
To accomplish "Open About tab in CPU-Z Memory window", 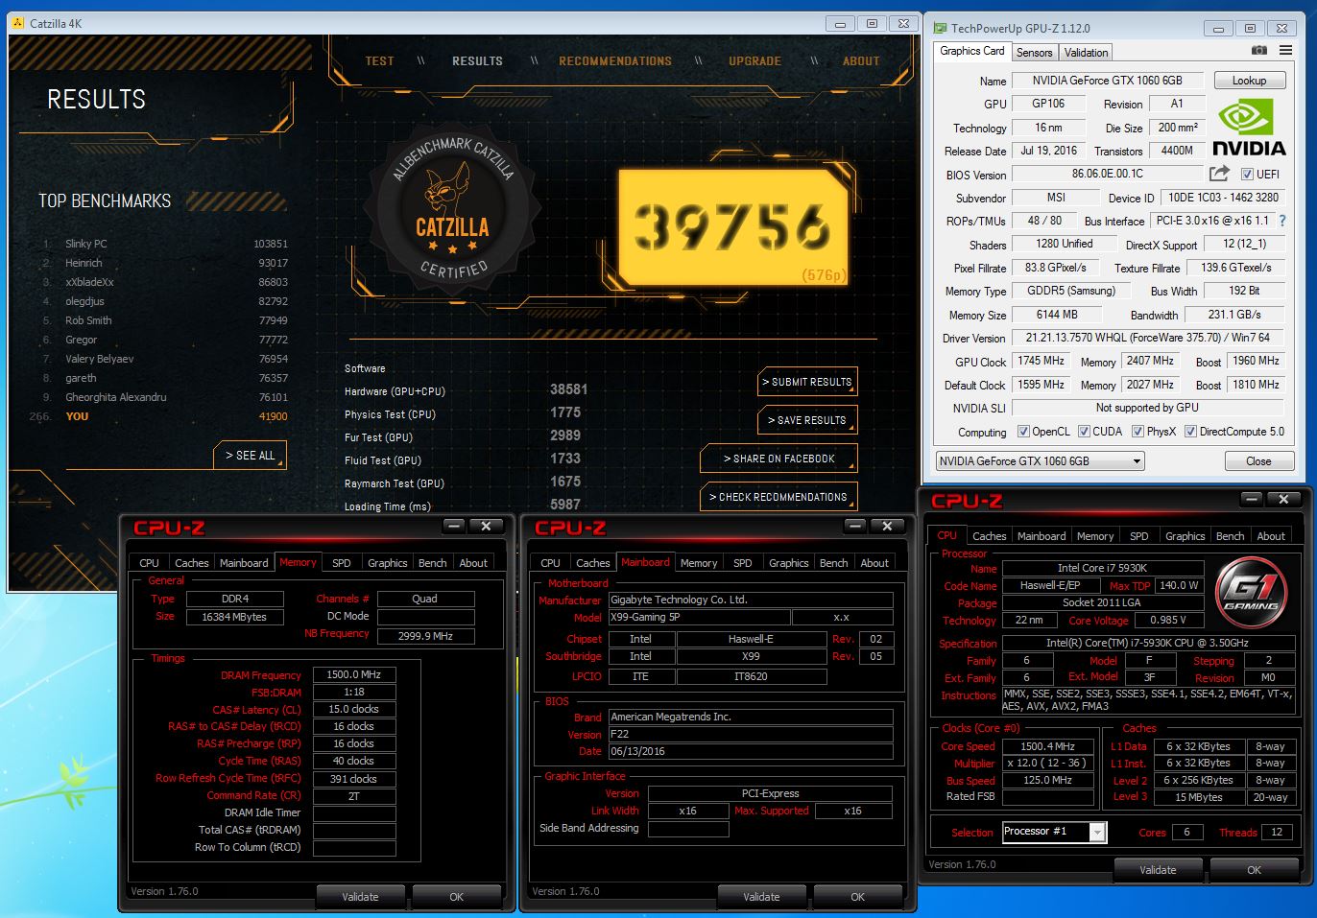I will (x=473, y=563).
